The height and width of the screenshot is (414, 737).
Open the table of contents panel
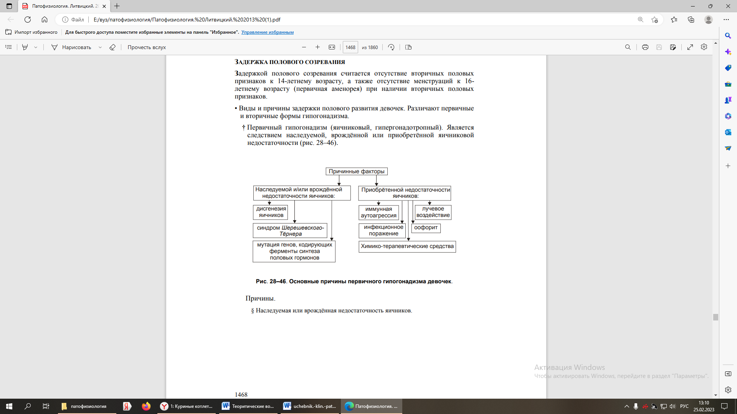(8, 47)
